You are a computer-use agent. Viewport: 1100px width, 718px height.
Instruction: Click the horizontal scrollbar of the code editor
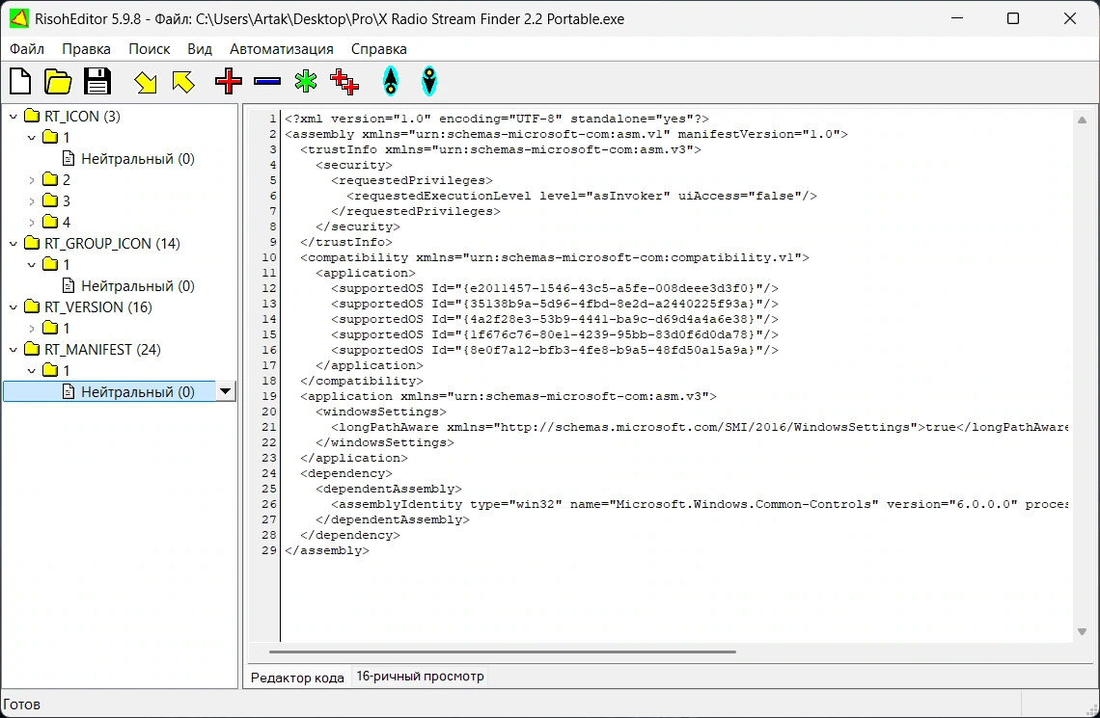click(x=503, y=652)
